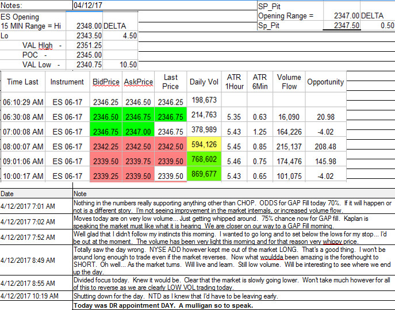Select the VAL High value 2351.25
This screenshot has width=395, height=310.
(x=85, y=45)
